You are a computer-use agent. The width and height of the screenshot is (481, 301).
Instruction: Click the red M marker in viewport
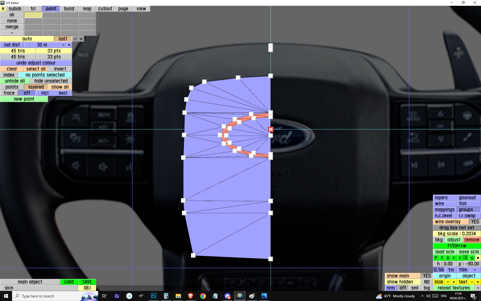click(271, 129)
